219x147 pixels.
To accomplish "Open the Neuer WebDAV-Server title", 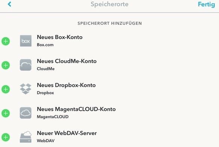I will (x=67, y=133).
